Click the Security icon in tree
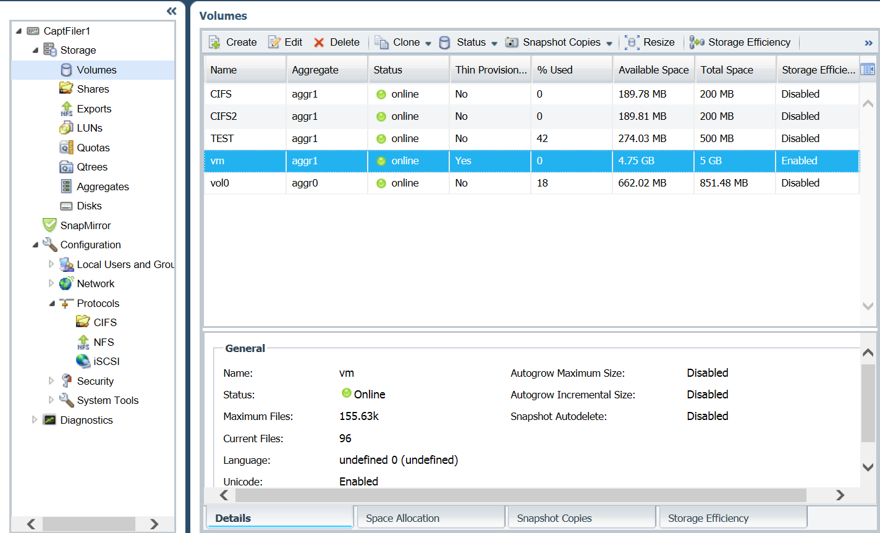The image size is (880, 533). (x=66, y=381)
